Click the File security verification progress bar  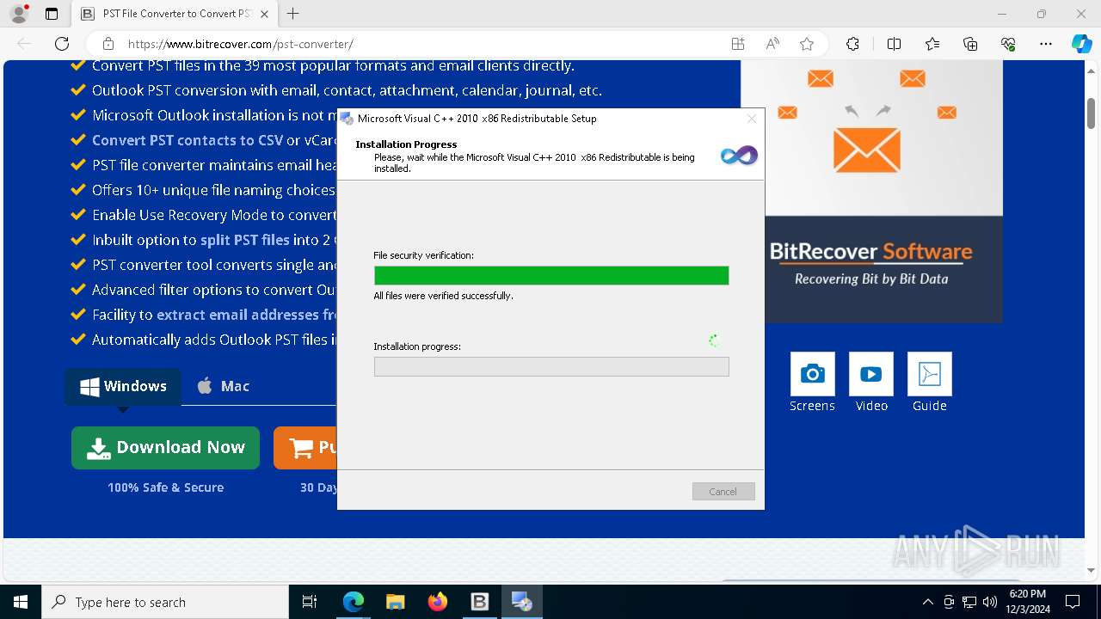click(x=551, y=275)
